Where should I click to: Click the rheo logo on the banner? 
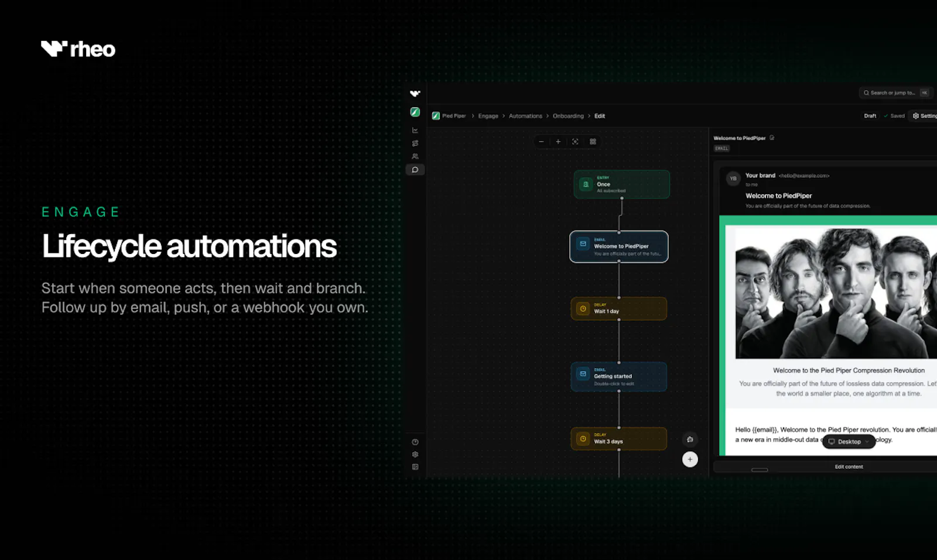tap(78, 49)
